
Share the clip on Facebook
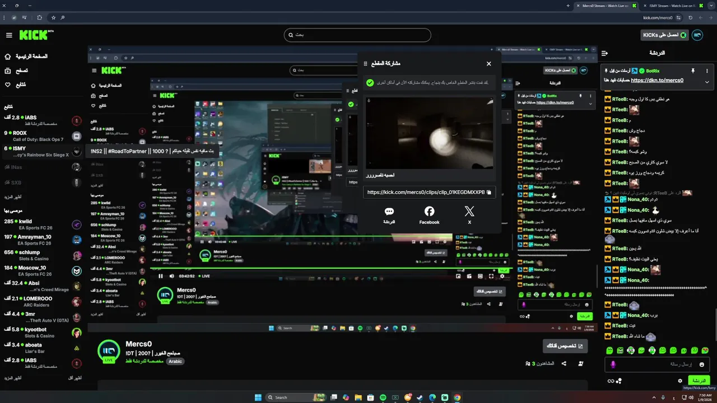[x=429, y=214]
